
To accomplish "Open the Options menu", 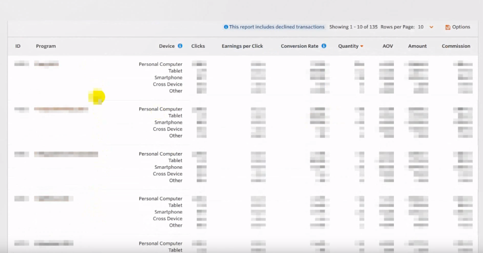I will point(458,27).
